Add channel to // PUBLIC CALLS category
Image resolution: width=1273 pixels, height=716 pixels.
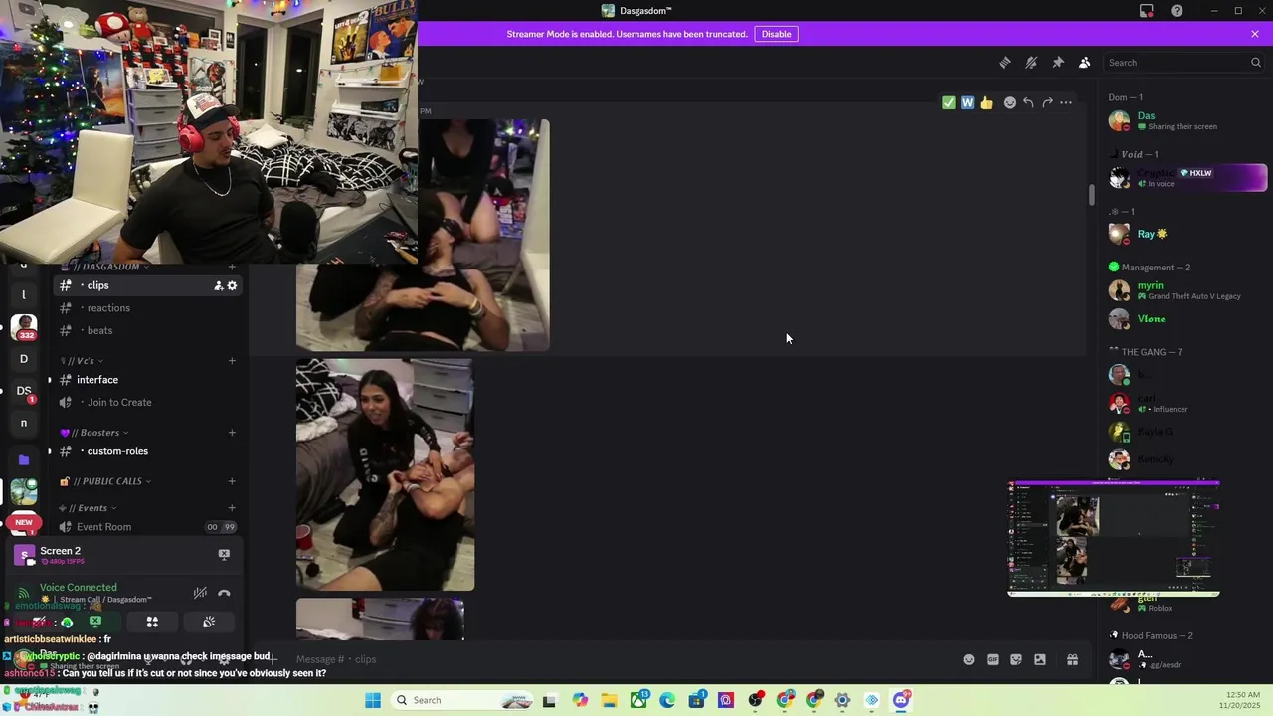pos(232,481)
